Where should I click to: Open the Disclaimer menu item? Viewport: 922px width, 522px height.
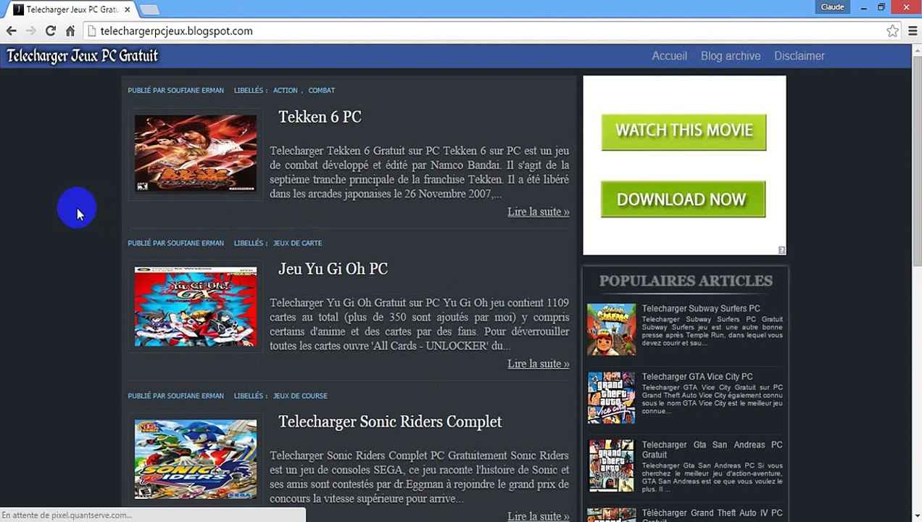coord(799,56)
